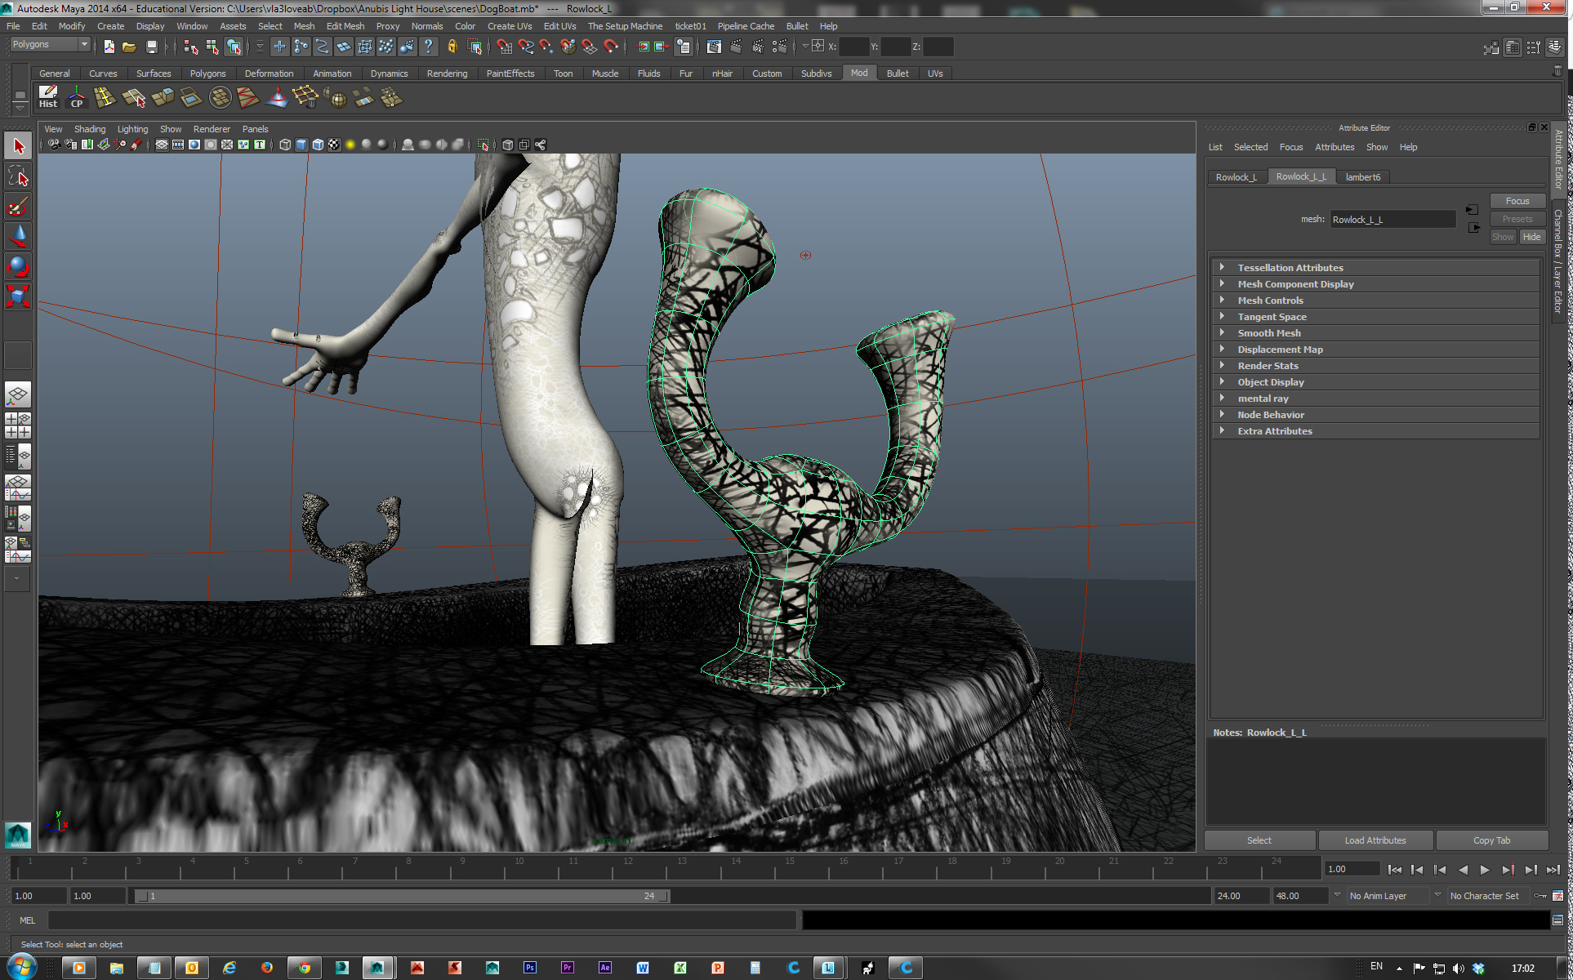Click the Lasso select tool
This screenshot has width=1573, height=980.
tap(18, 176)
